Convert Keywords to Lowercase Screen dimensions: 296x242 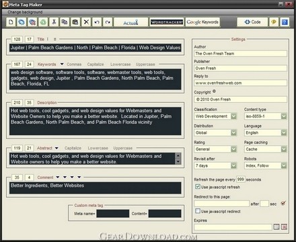120,65
